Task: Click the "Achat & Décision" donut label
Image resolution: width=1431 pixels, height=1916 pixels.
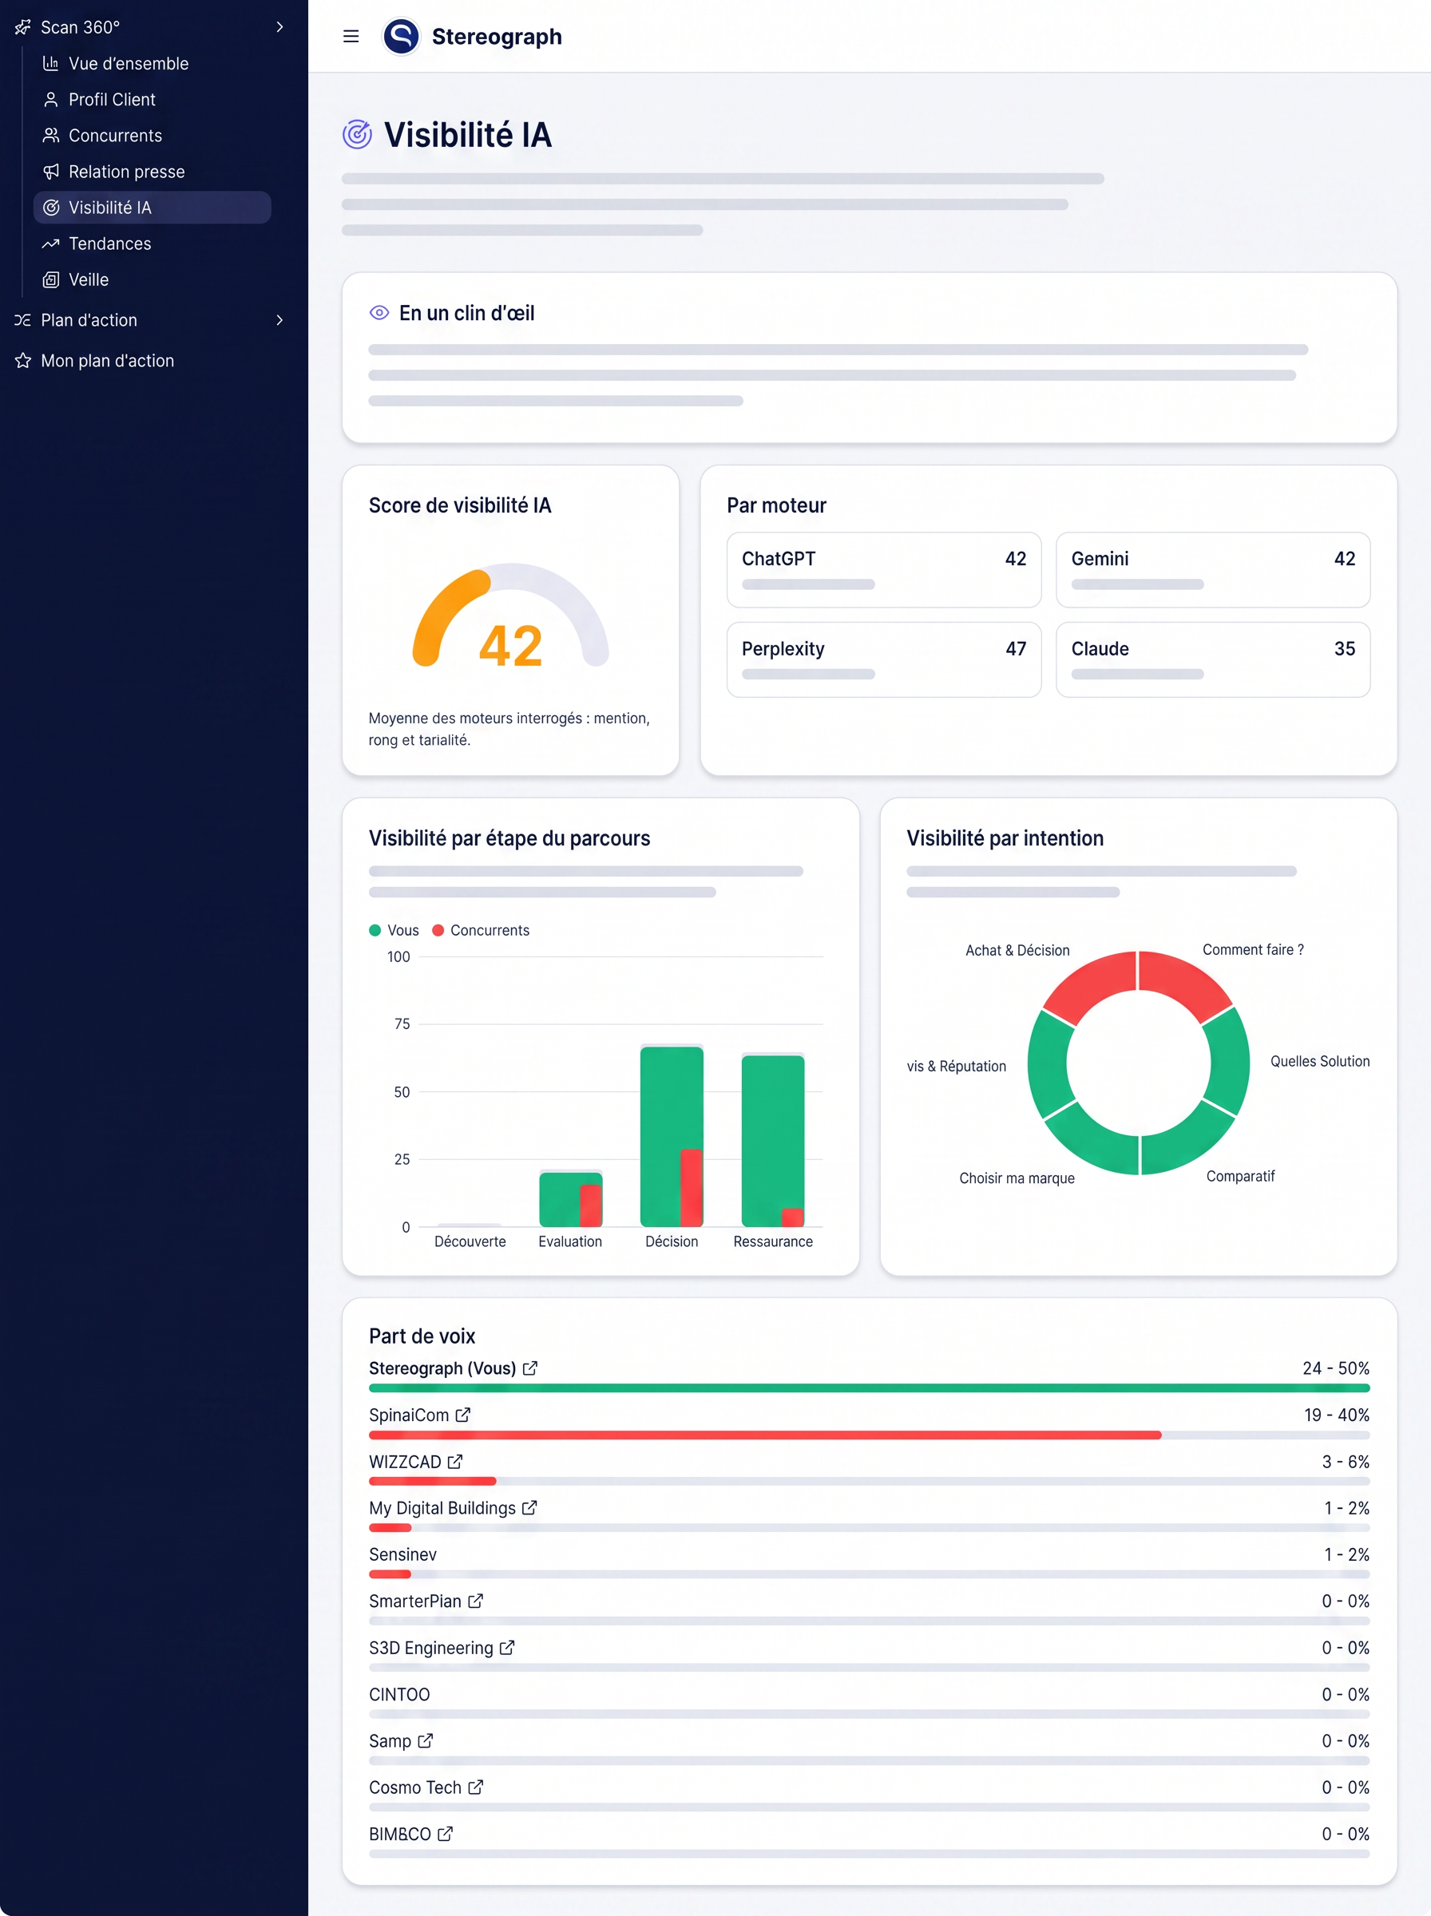Action: 1018,950
